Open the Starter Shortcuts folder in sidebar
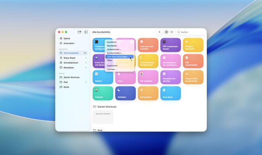262x155 pixels. [x=73, y=77]
